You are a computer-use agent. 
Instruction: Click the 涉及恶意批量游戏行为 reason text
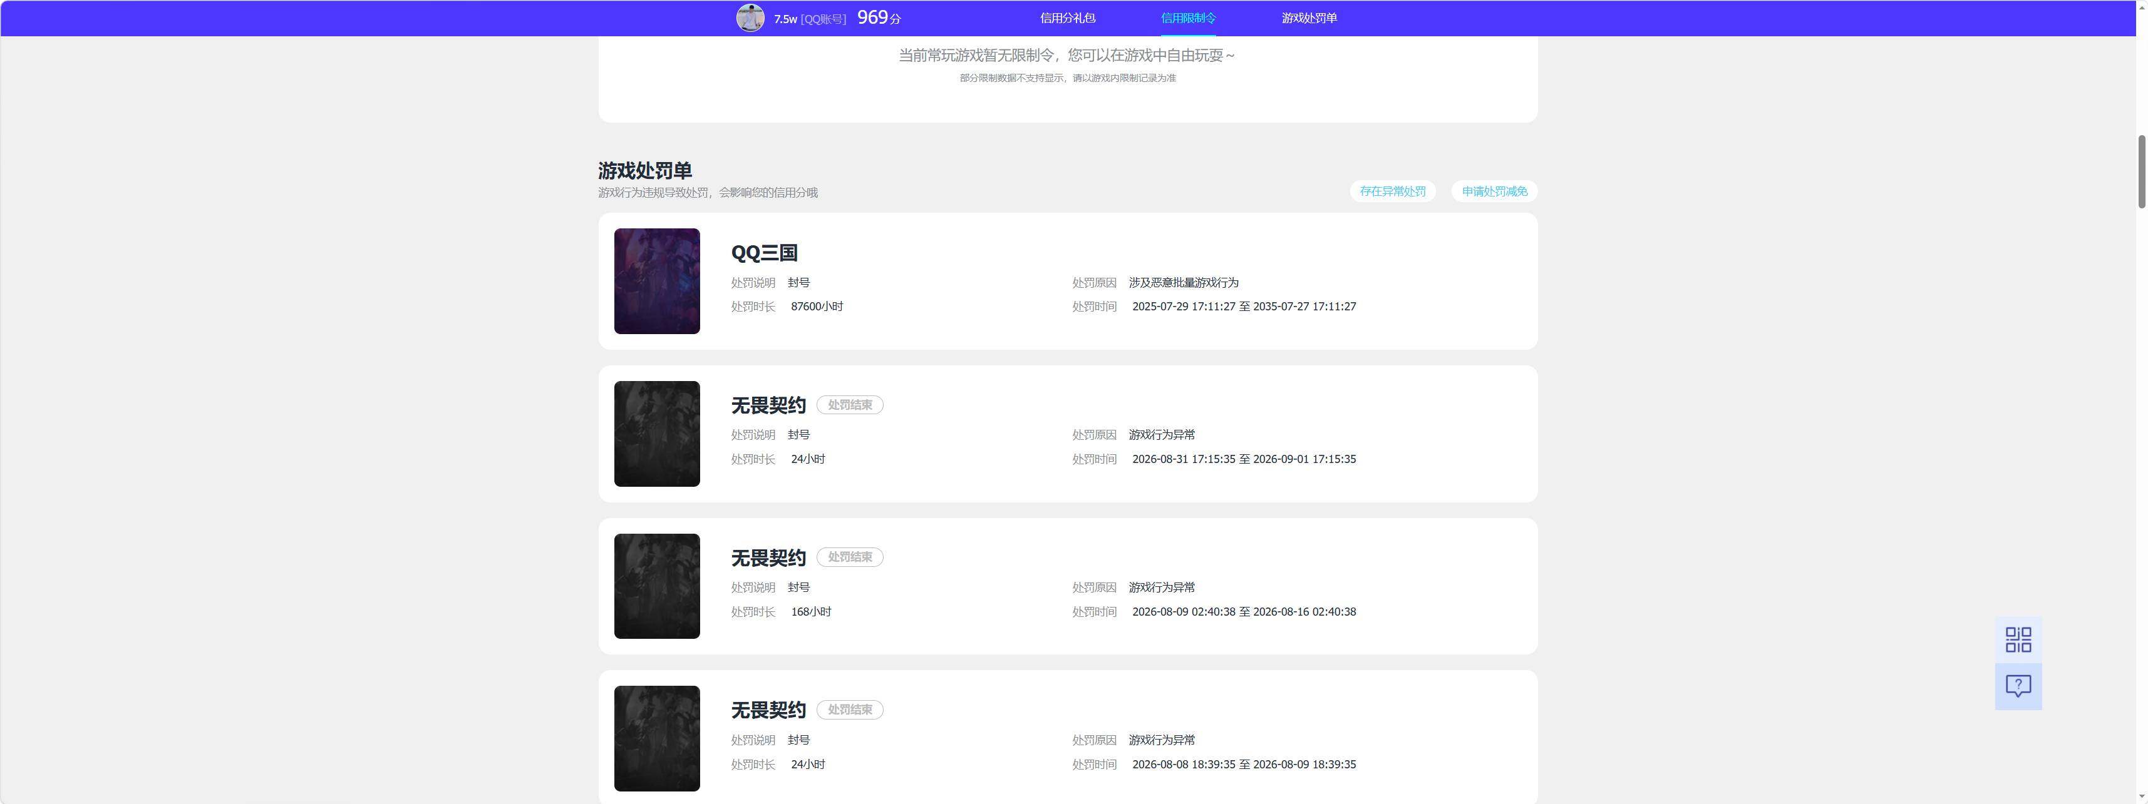click(1184, 282)
